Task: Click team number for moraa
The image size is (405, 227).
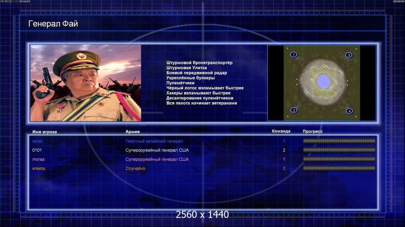Action: 284,159
